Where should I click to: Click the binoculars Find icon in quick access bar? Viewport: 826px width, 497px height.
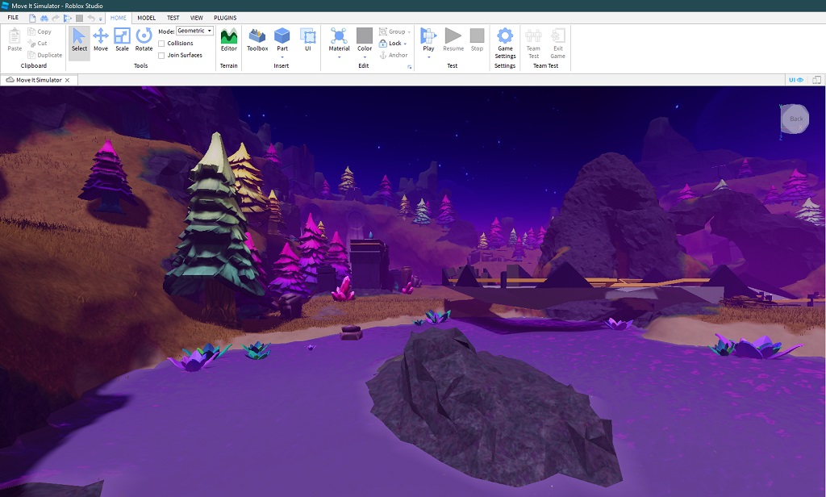pyautogui.click(x=44, y=18)
